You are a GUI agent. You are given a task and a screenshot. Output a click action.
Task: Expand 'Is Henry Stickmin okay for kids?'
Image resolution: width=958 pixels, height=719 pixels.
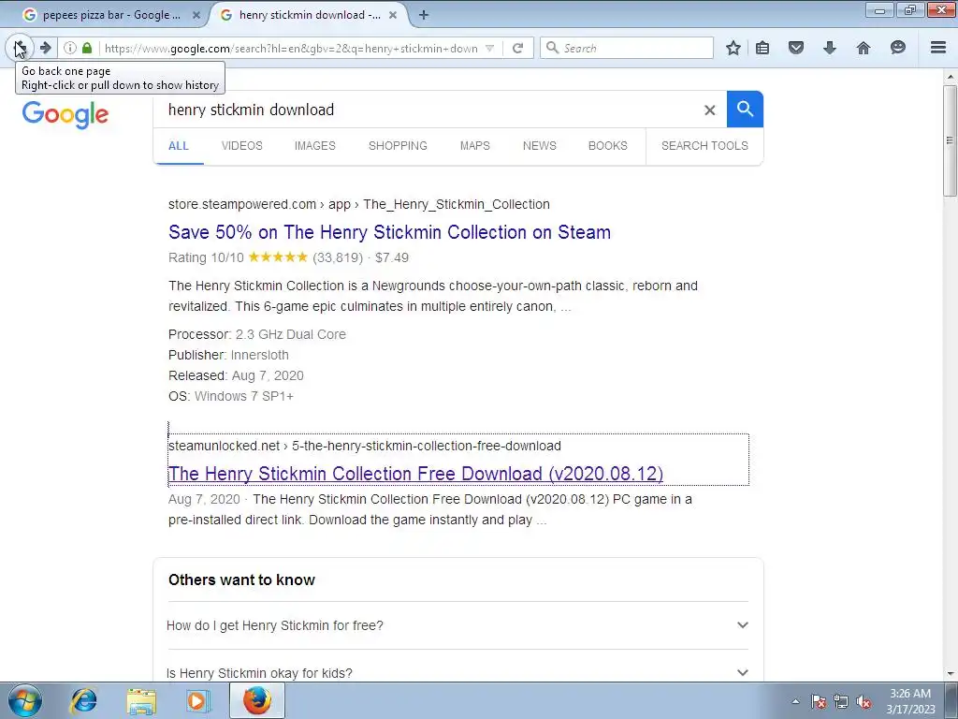[x=457, y=673]
